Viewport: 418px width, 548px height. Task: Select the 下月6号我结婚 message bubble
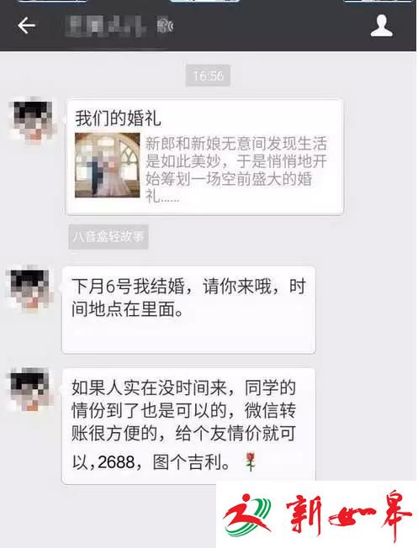188,309
